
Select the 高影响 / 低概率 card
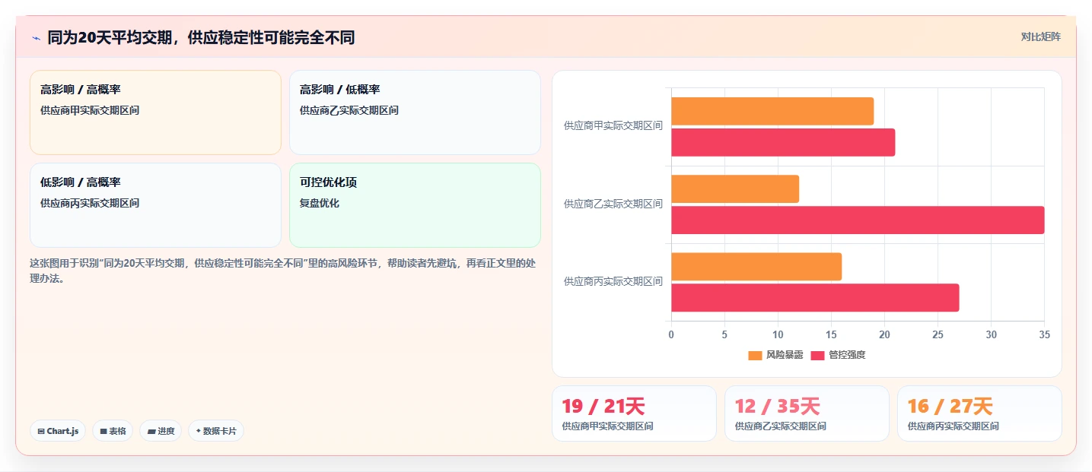415,112
